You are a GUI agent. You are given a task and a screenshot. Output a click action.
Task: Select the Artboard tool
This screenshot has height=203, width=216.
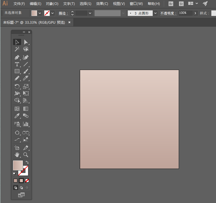tap(17, 148)
